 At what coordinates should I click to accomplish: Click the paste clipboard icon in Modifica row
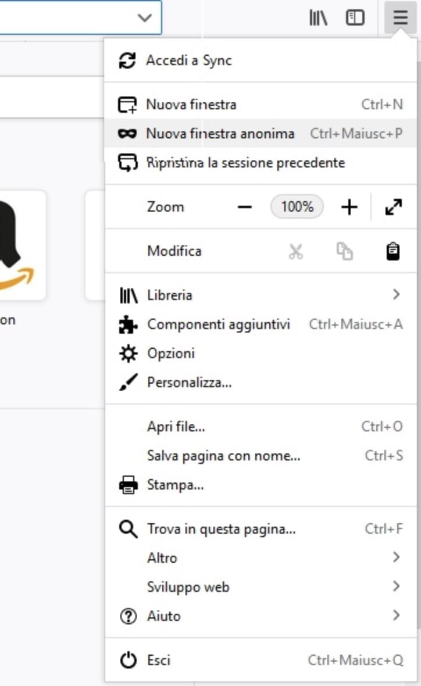393,251
